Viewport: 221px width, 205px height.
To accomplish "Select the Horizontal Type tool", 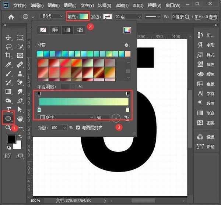I will 8,109.
